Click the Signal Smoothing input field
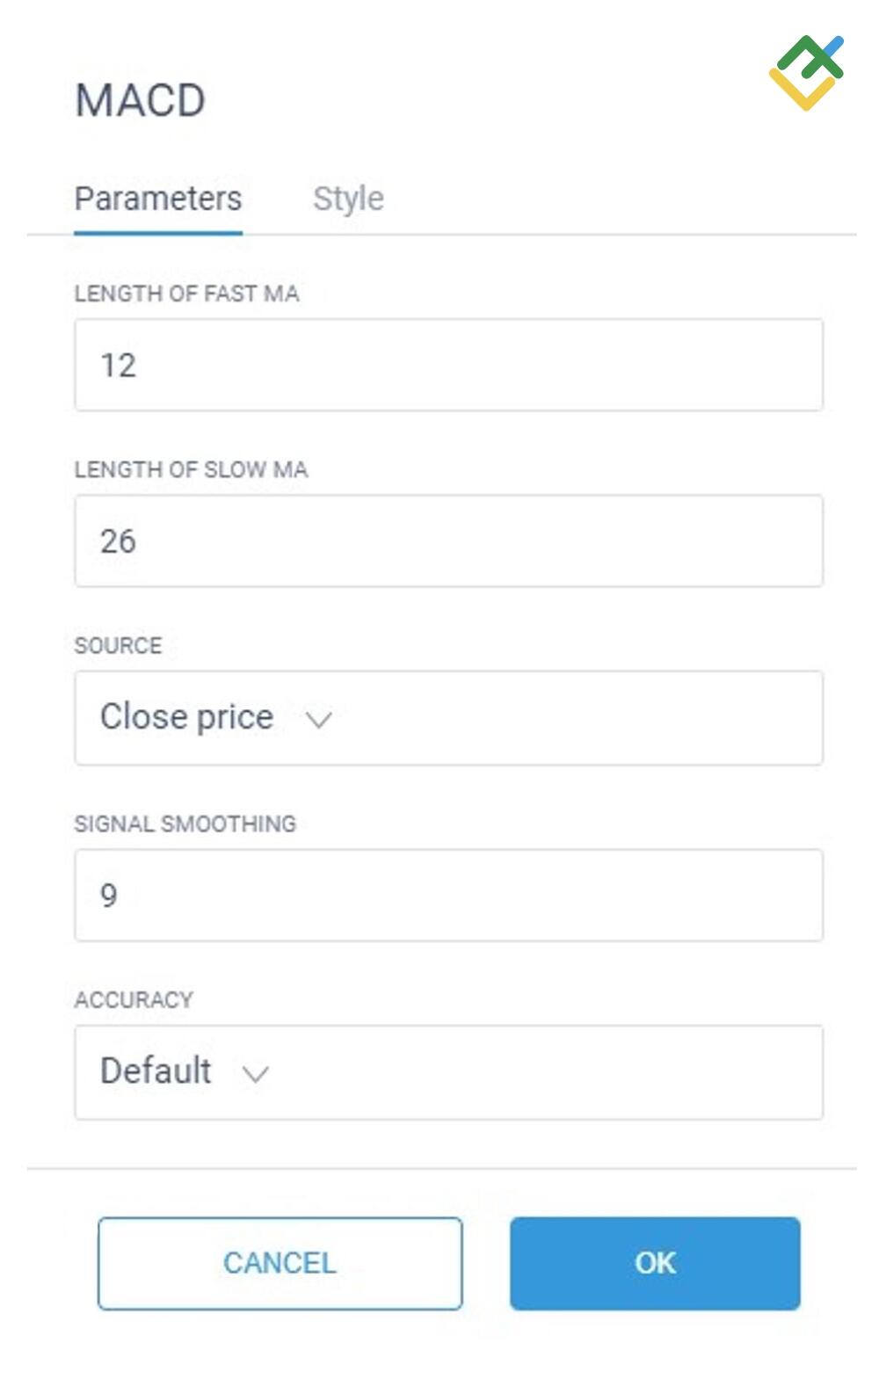 point(448,895)
